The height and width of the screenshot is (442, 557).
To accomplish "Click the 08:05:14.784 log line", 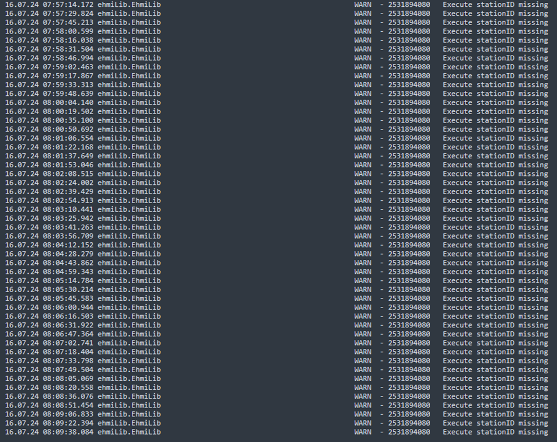I will coord(276,281).
